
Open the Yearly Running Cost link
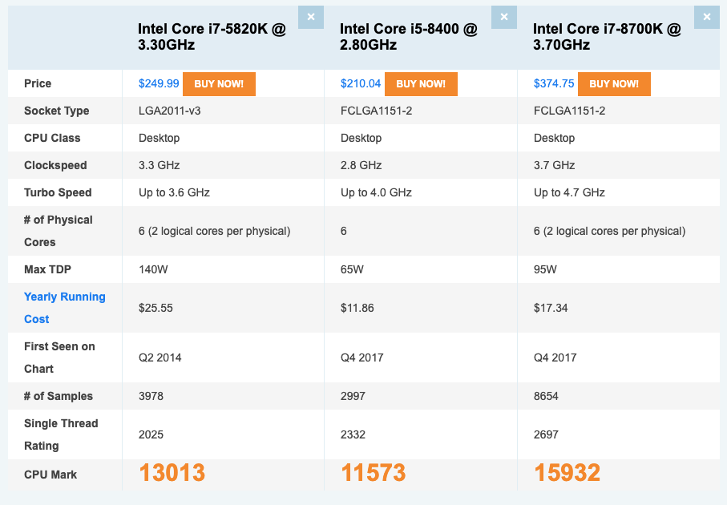64,308
